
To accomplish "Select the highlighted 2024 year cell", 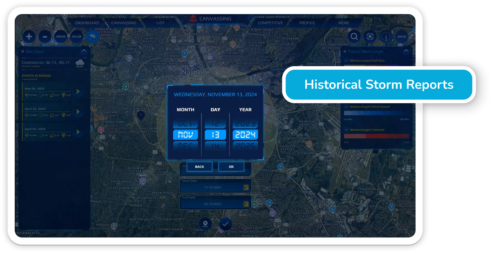I will [245, 134].
